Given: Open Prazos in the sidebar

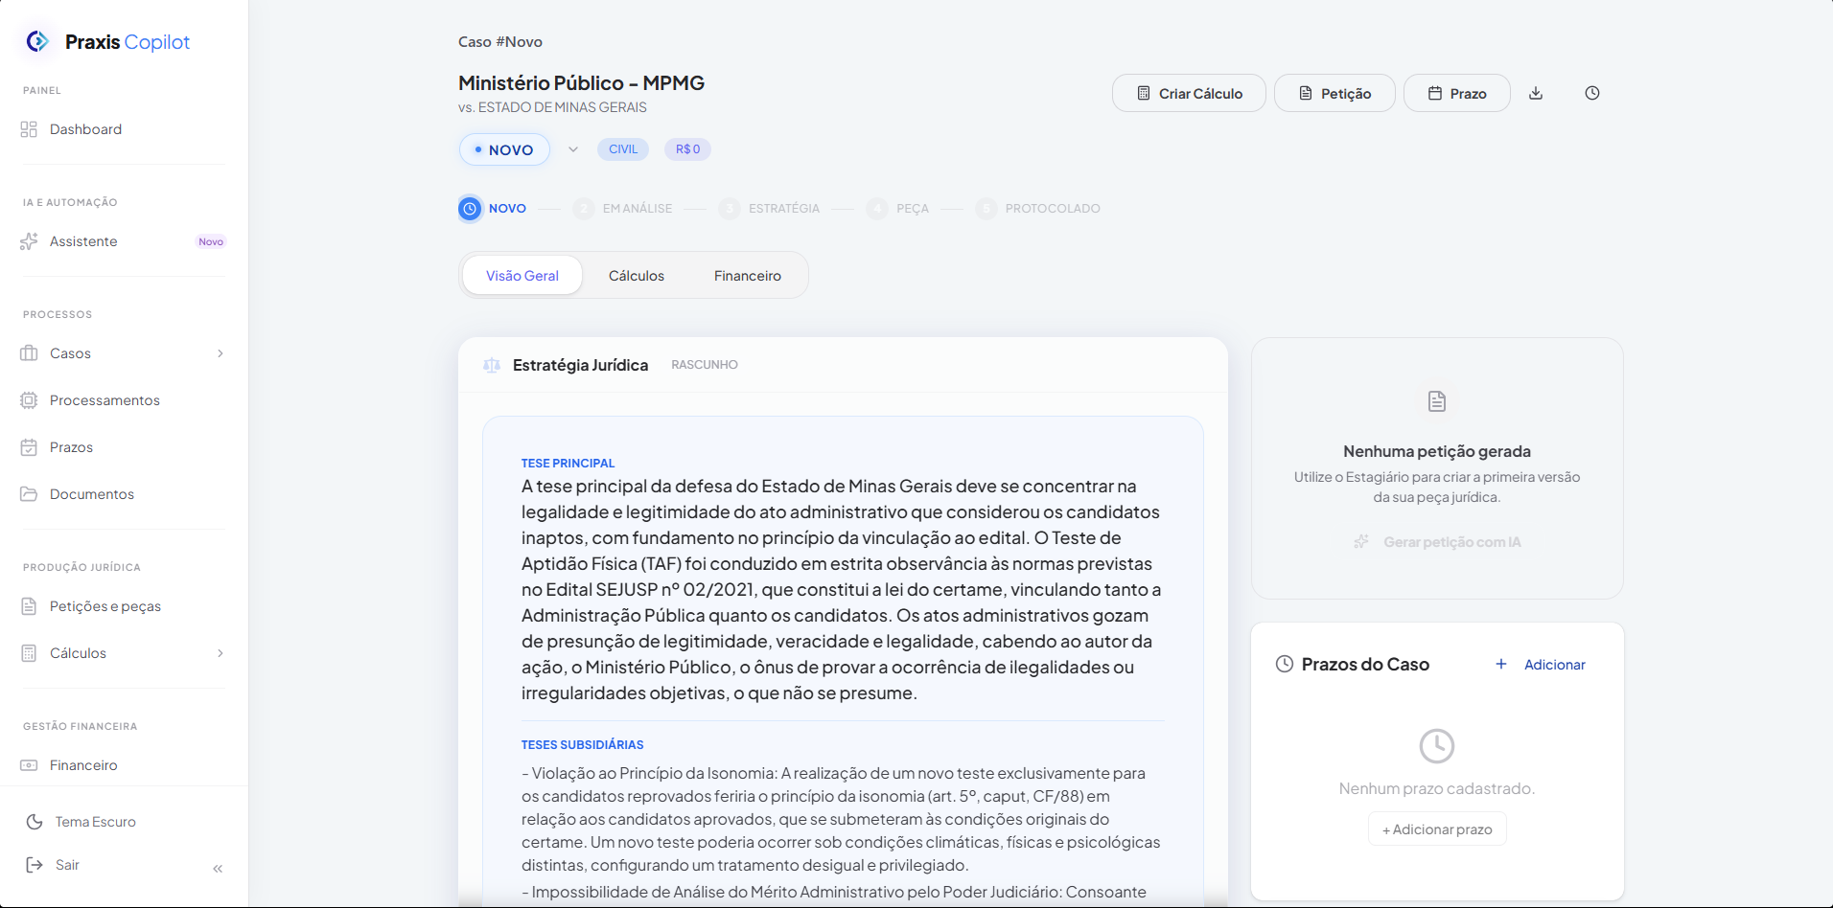Looking at the screenshot, I should (x=71, y=447).
